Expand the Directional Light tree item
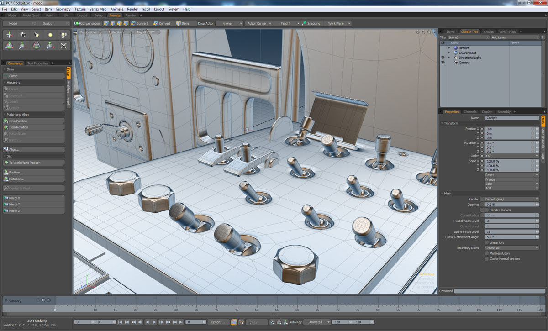The width and height of the screenshot is (548, 331). 449,58
